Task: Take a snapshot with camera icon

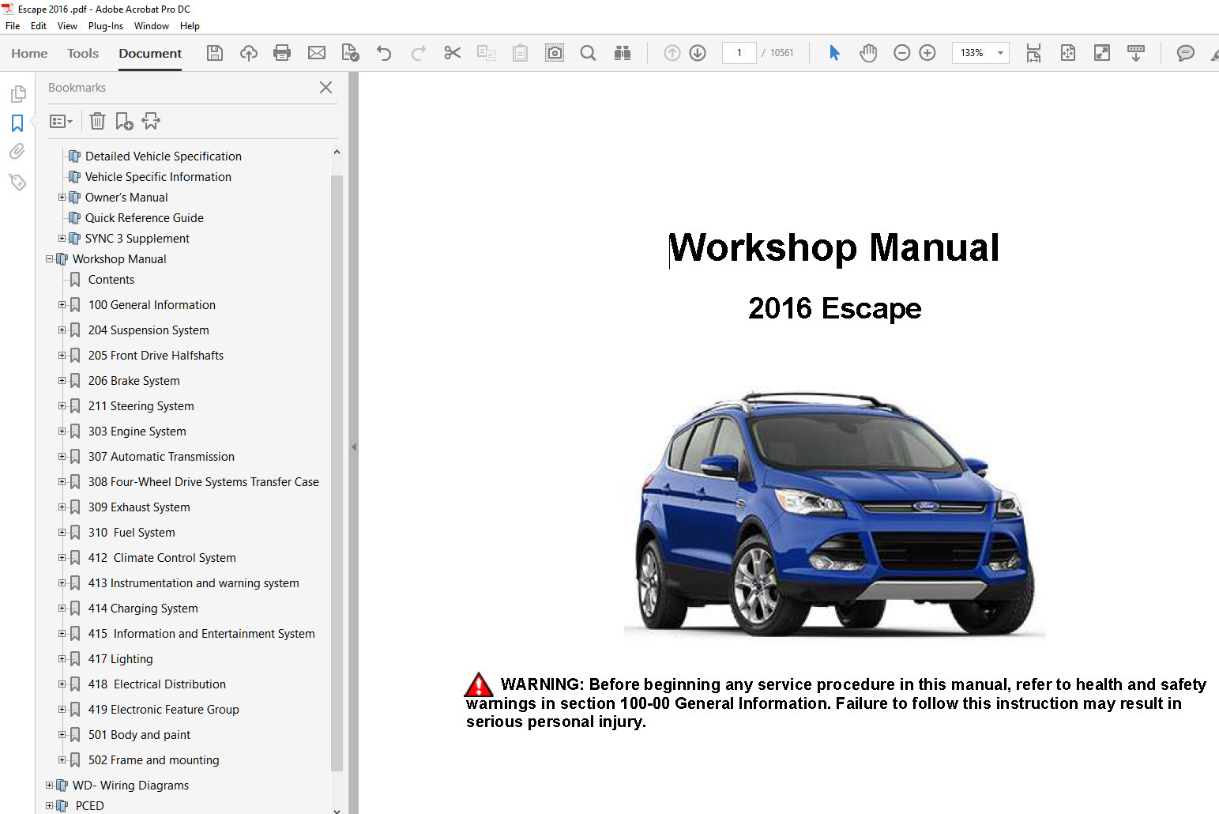Action: click(555, 53)
